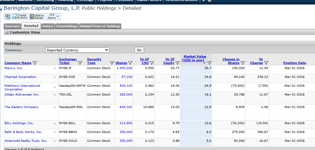Open settings gear in top navigation

click(x=210, y=1)
